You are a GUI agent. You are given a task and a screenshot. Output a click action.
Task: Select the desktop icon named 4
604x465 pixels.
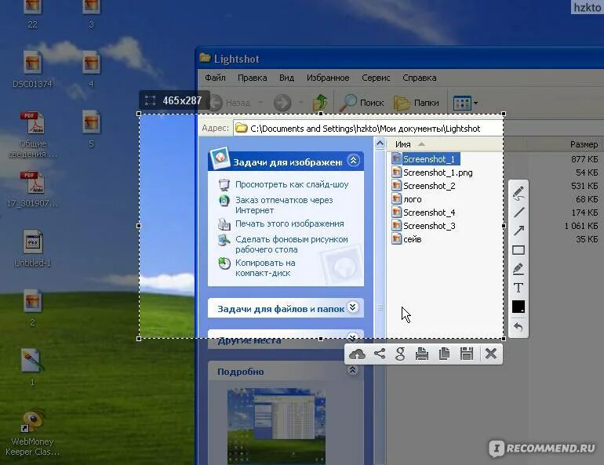(91, 69)
